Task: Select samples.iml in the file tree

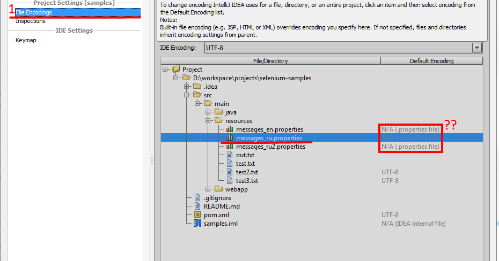Action: 221,224
